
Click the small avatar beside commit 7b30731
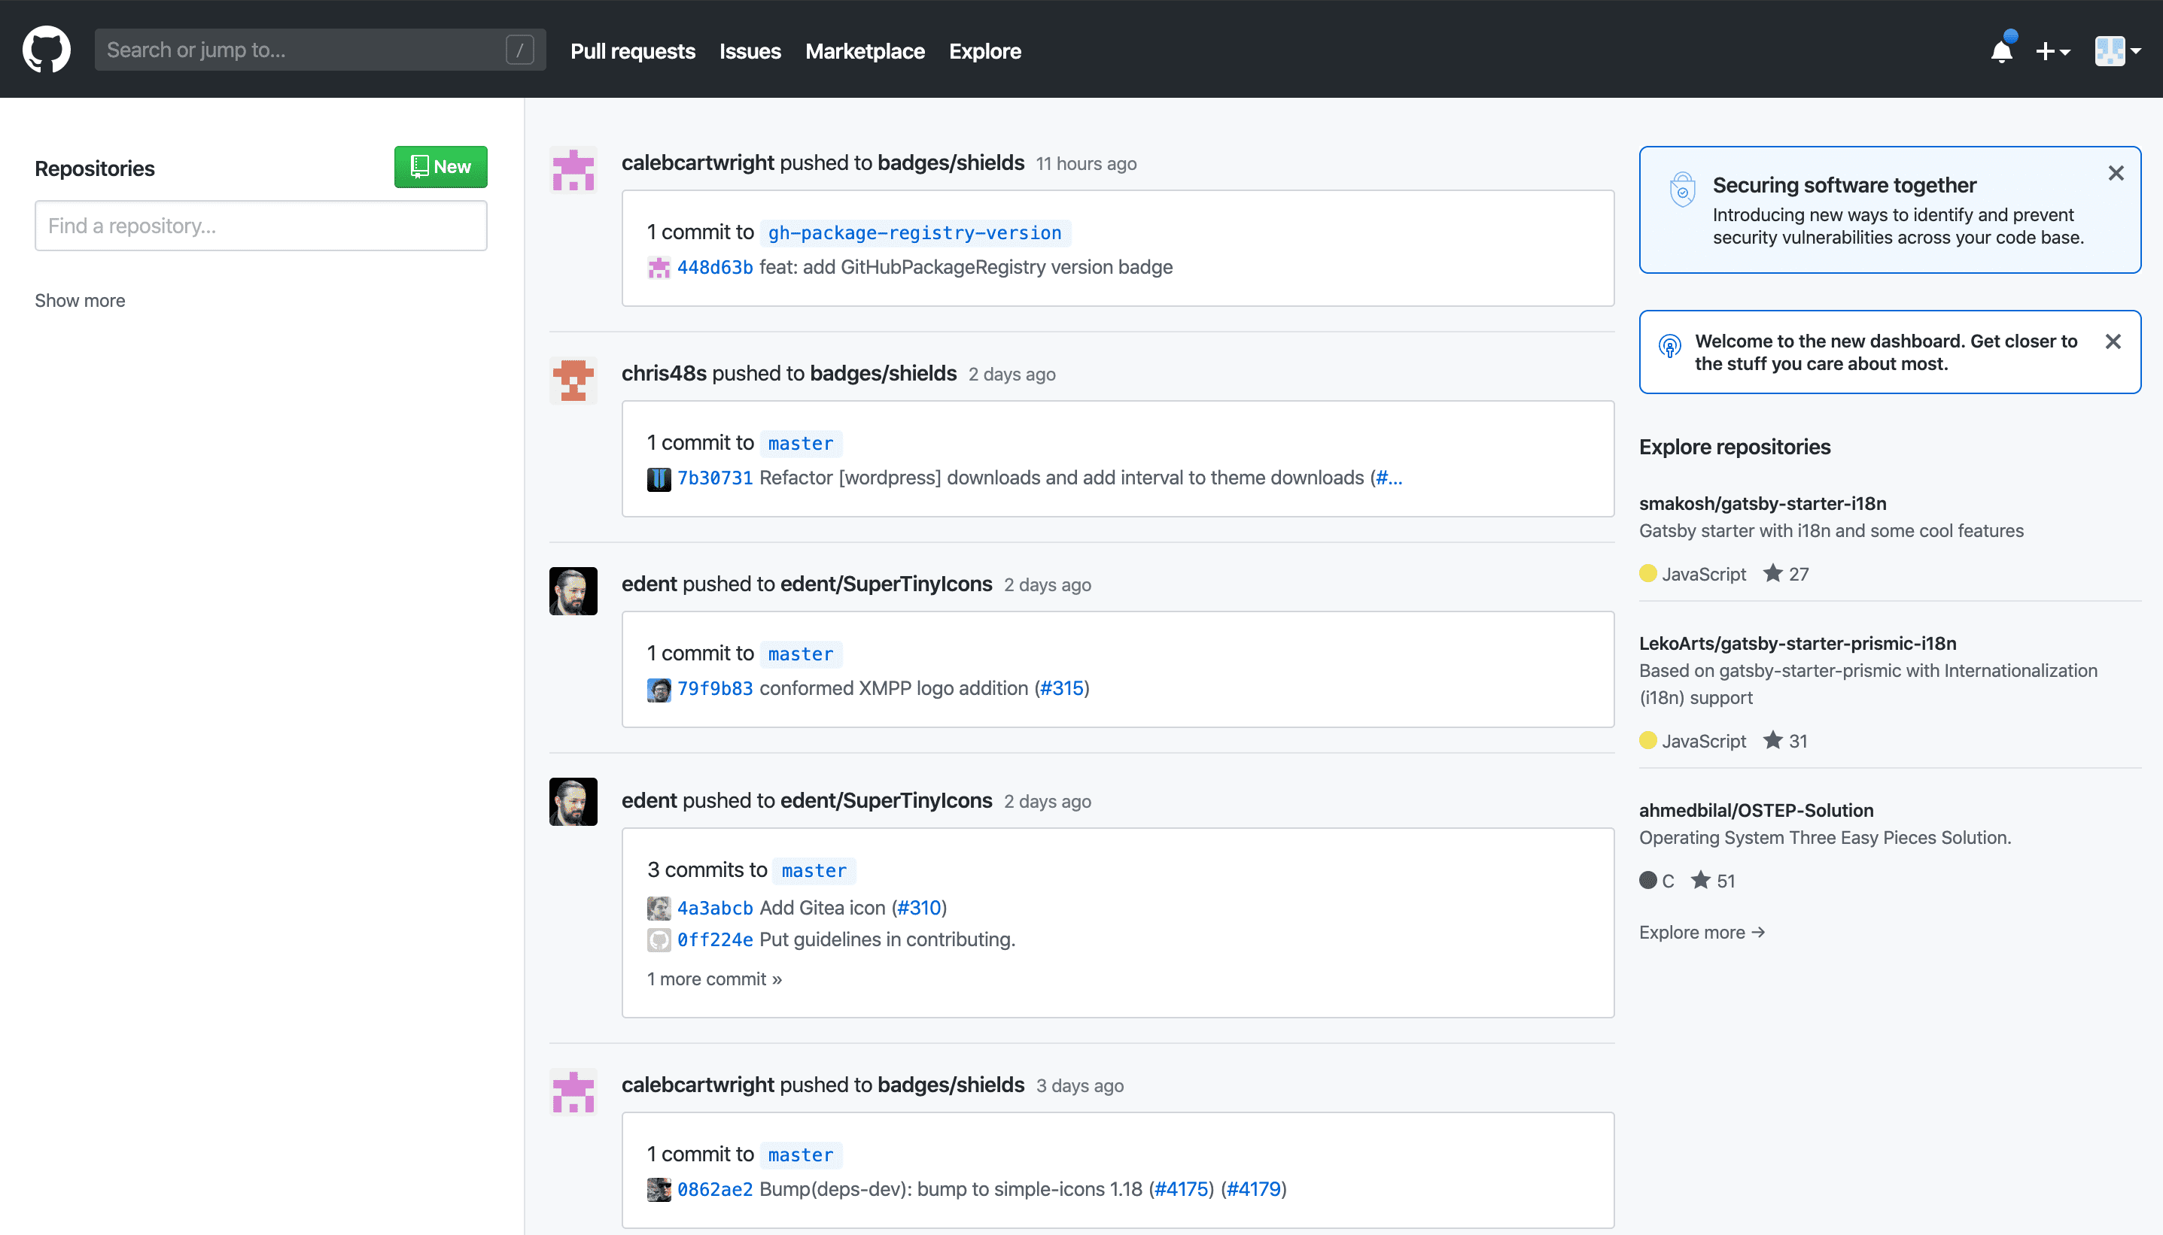(659, 478)
